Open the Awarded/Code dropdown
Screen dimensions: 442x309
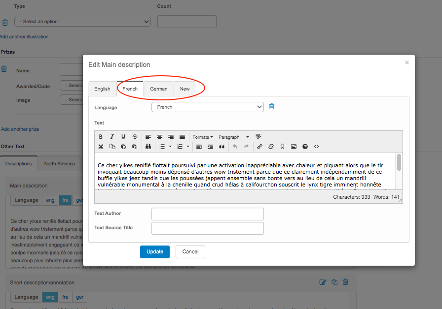click(72, 86)
